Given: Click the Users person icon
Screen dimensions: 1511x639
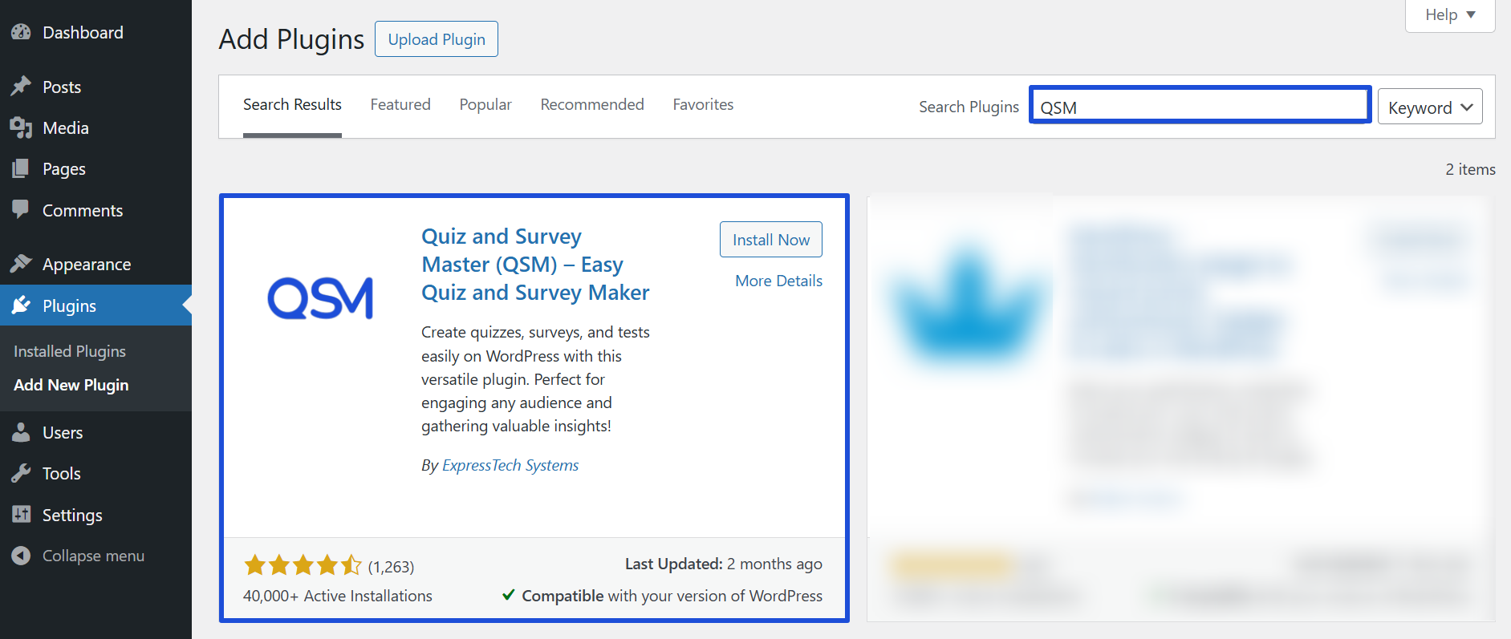Looking at the screenshot, I should [x=21, y=432].
